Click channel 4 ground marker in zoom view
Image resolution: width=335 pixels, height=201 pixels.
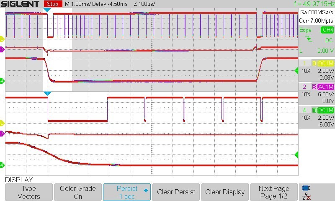tap(2, 165)
